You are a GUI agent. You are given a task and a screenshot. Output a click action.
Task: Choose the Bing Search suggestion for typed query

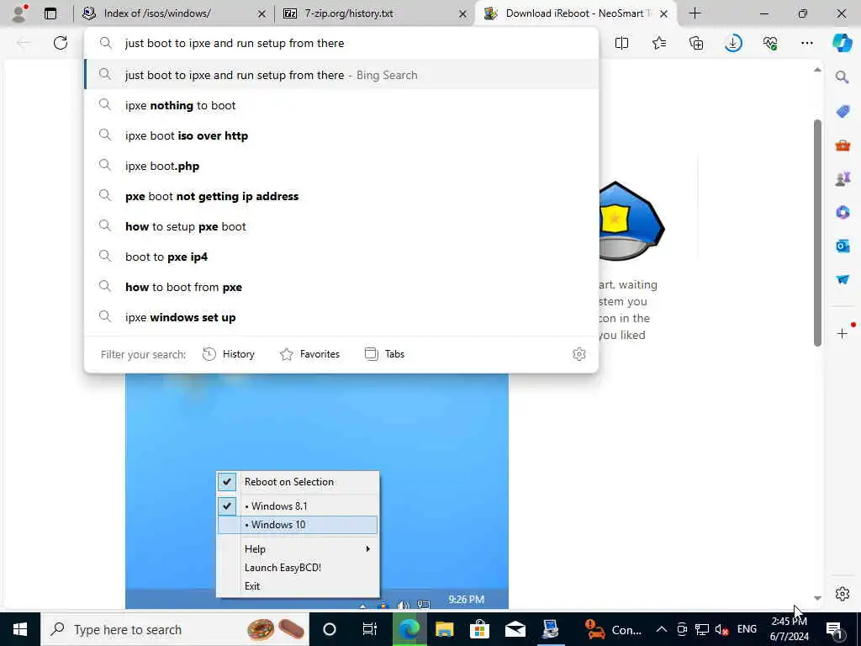click(x=341, y=75)
